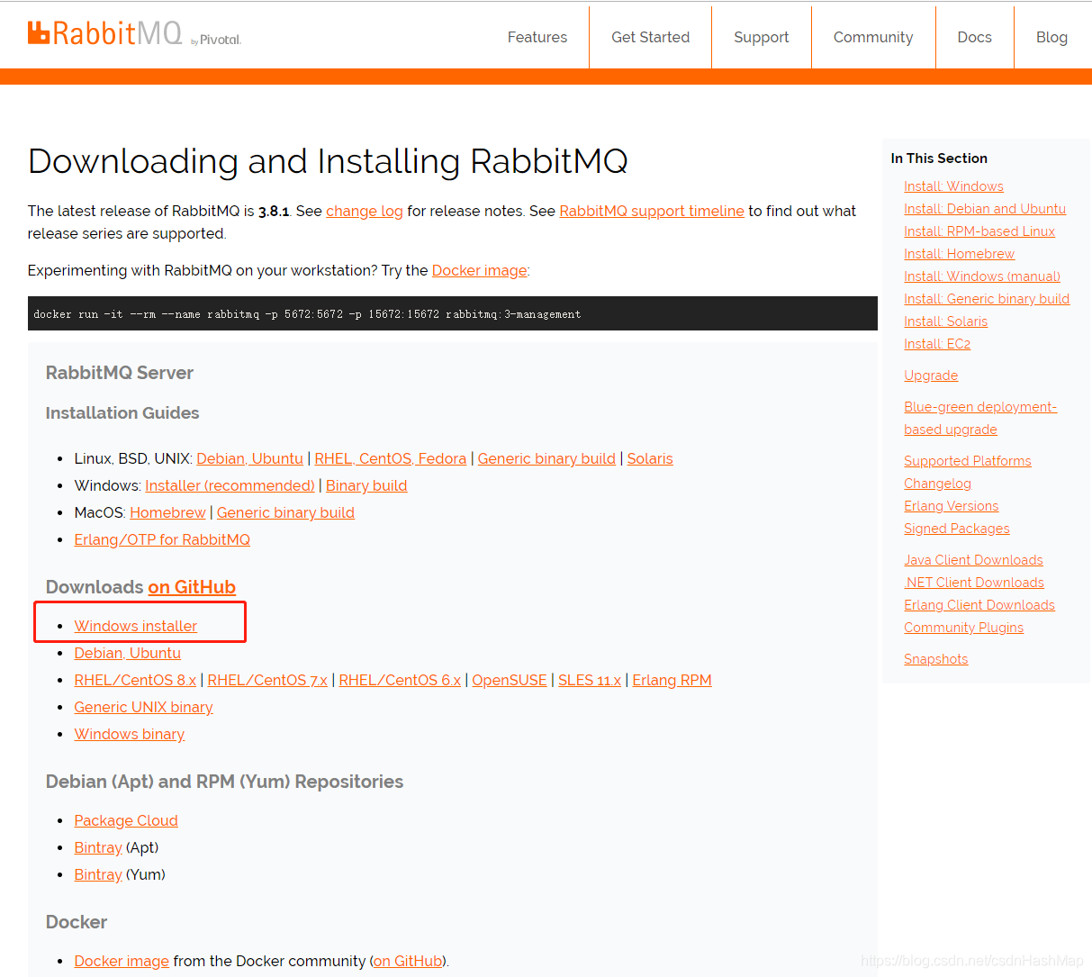This screenshot has width=1092, height=977.
Task: Download the RHEL/CentOS 8.x package
Action: [x=135, y=680]
